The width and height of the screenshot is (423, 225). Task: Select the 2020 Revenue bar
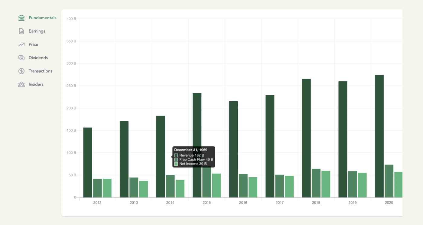(379, 136)
